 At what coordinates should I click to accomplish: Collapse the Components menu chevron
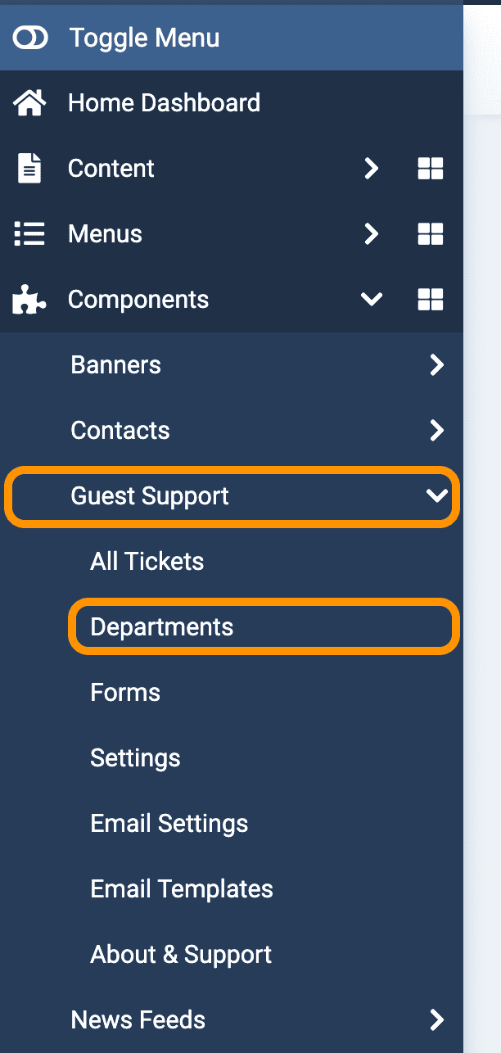372,300
